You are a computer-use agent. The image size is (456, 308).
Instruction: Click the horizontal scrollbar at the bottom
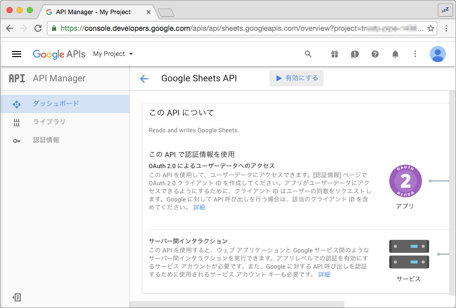pos(237,304)
